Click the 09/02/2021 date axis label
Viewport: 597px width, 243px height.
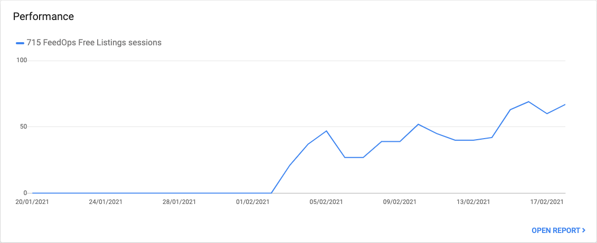click(x=400, y=202)
